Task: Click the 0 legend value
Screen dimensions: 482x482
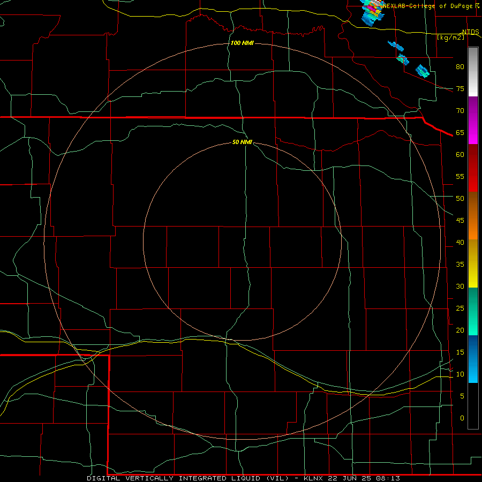Action: point(462,418)
